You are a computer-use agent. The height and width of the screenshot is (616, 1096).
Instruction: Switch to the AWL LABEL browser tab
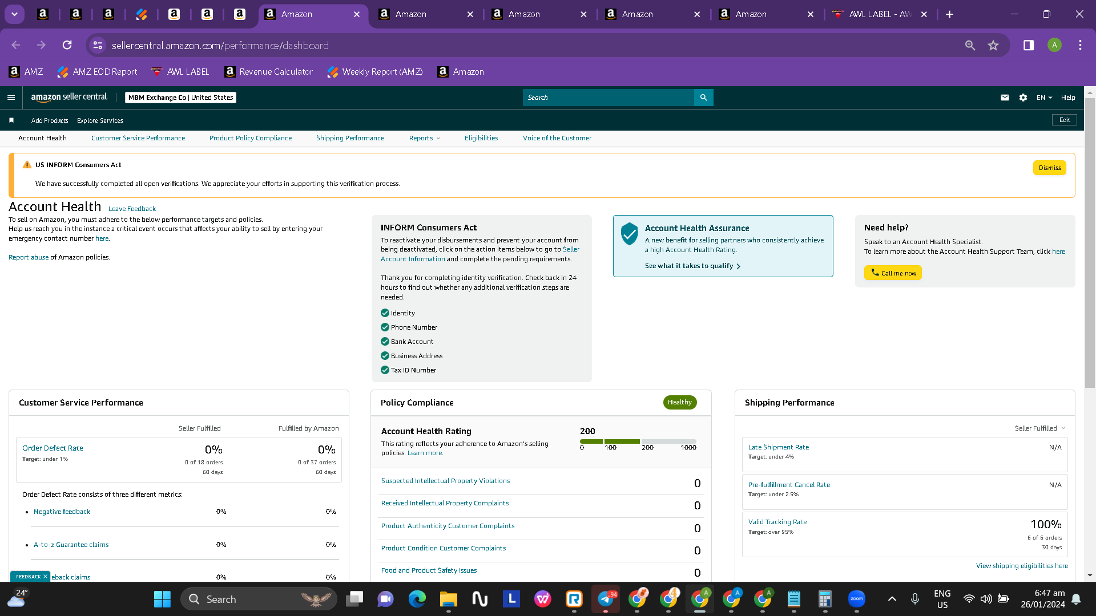881,14
